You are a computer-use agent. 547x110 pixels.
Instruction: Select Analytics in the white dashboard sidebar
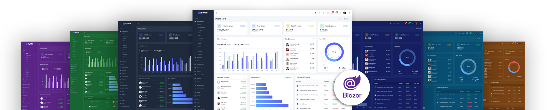pyautogui.click(x=201, y=38)
